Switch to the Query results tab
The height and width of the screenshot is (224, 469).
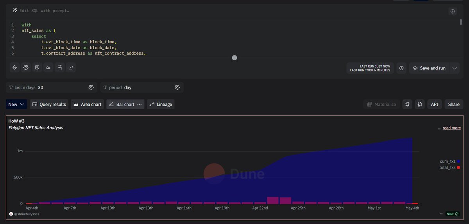click(49, 104)
